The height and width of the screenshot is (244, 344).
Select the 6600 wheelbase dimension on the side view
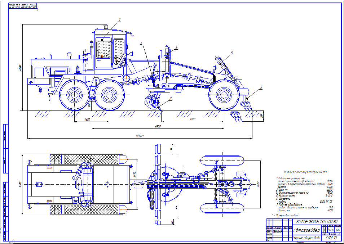[158, 127]
